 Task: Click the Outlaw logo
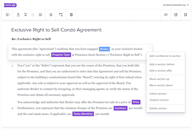tap(11, 5)
